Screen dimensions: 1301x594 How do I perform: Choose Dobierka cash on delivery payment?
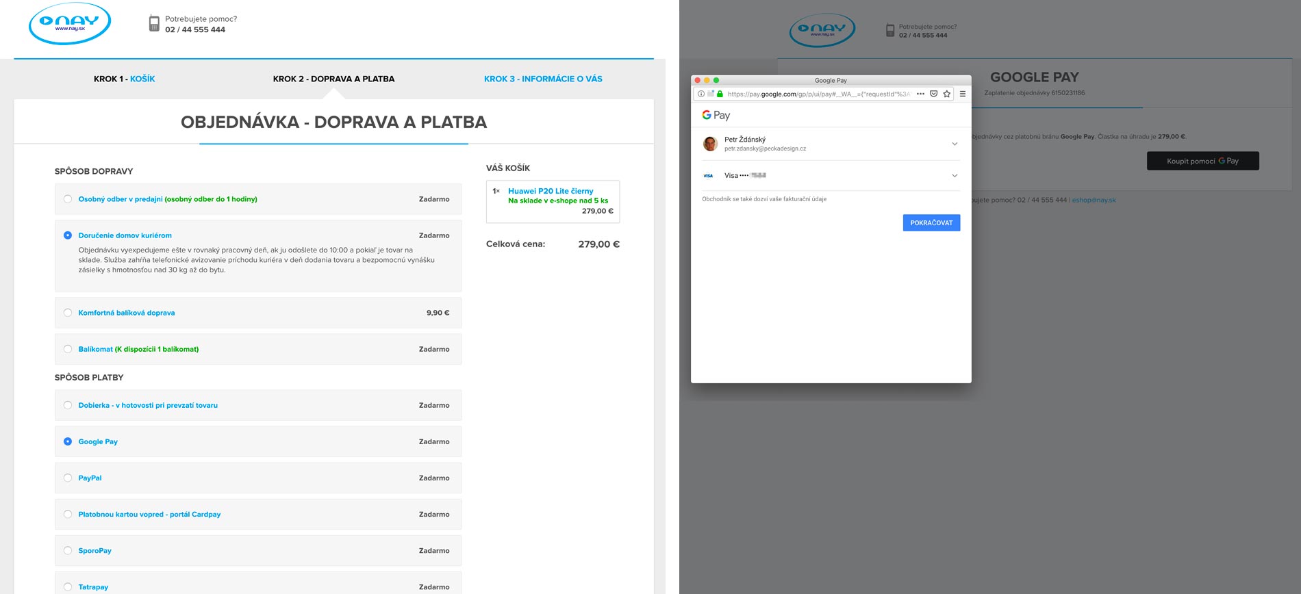click(68, 405)
